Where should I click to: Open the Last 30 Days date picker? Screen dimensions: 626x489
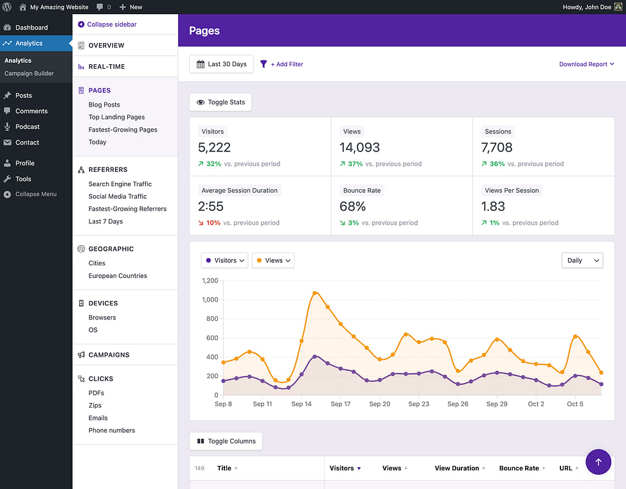click(221, 64)
